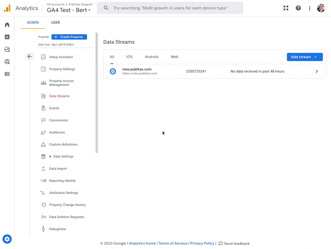Screen dimensions: 331x249
Task: Open Audiences settings
Action: (x=57, y=132)
